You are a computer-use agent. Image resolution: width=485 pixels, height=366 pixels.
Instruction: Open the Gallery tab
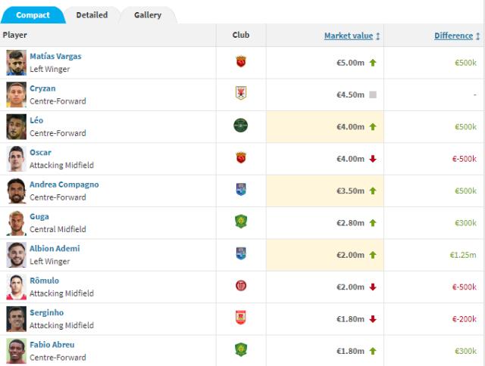147,15
